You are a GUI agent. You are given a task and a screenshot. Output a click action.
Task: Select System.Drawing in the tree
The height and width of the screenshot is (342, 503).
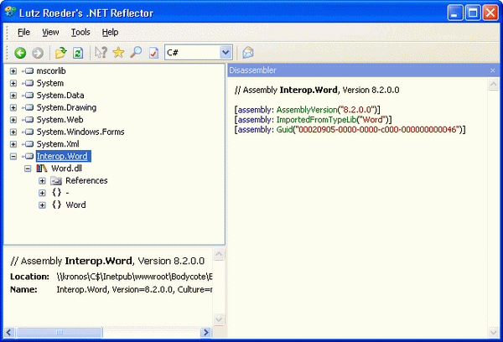(66, 107)
